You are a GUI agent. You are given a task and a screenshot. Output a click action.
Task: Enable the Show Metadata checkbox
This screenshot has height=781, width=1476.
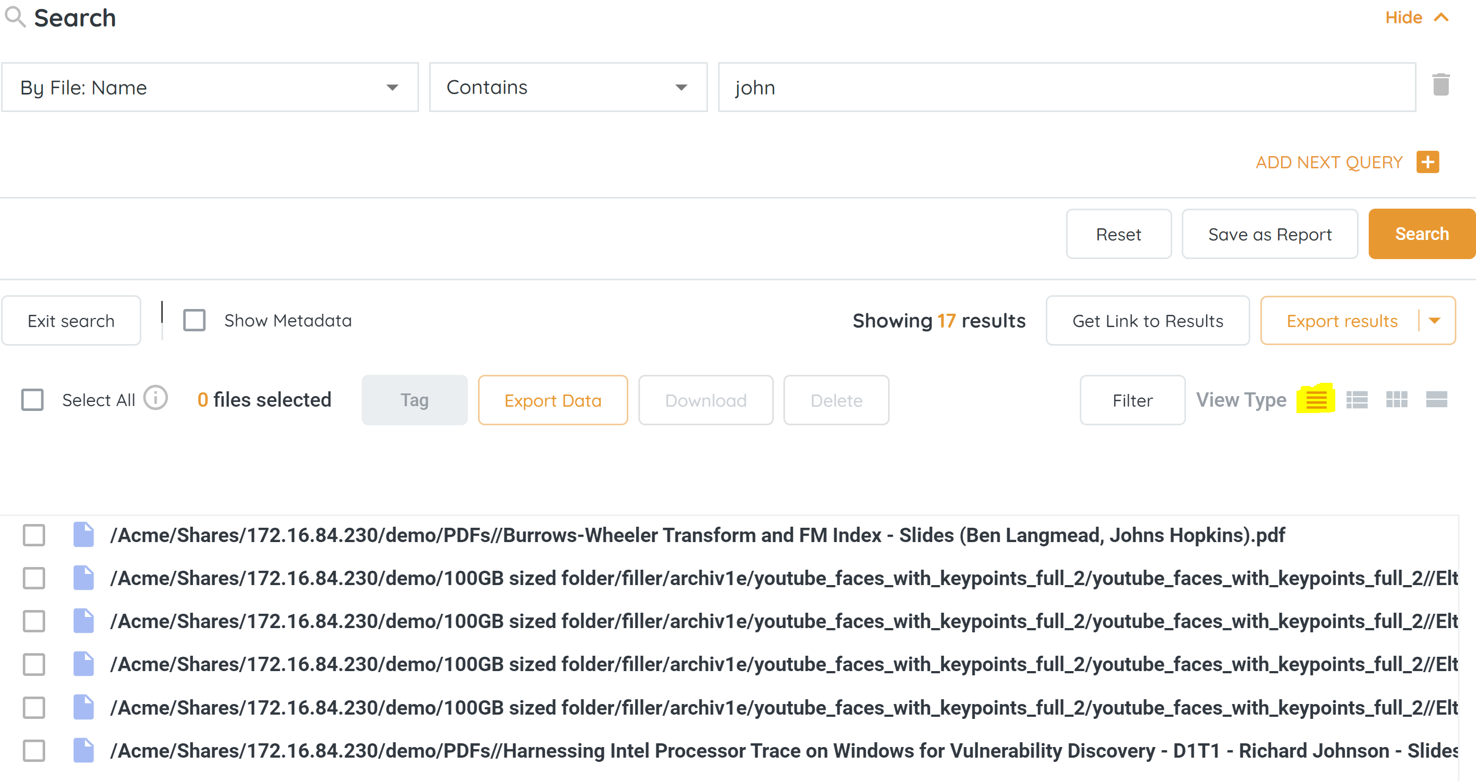tap(194, 320)
